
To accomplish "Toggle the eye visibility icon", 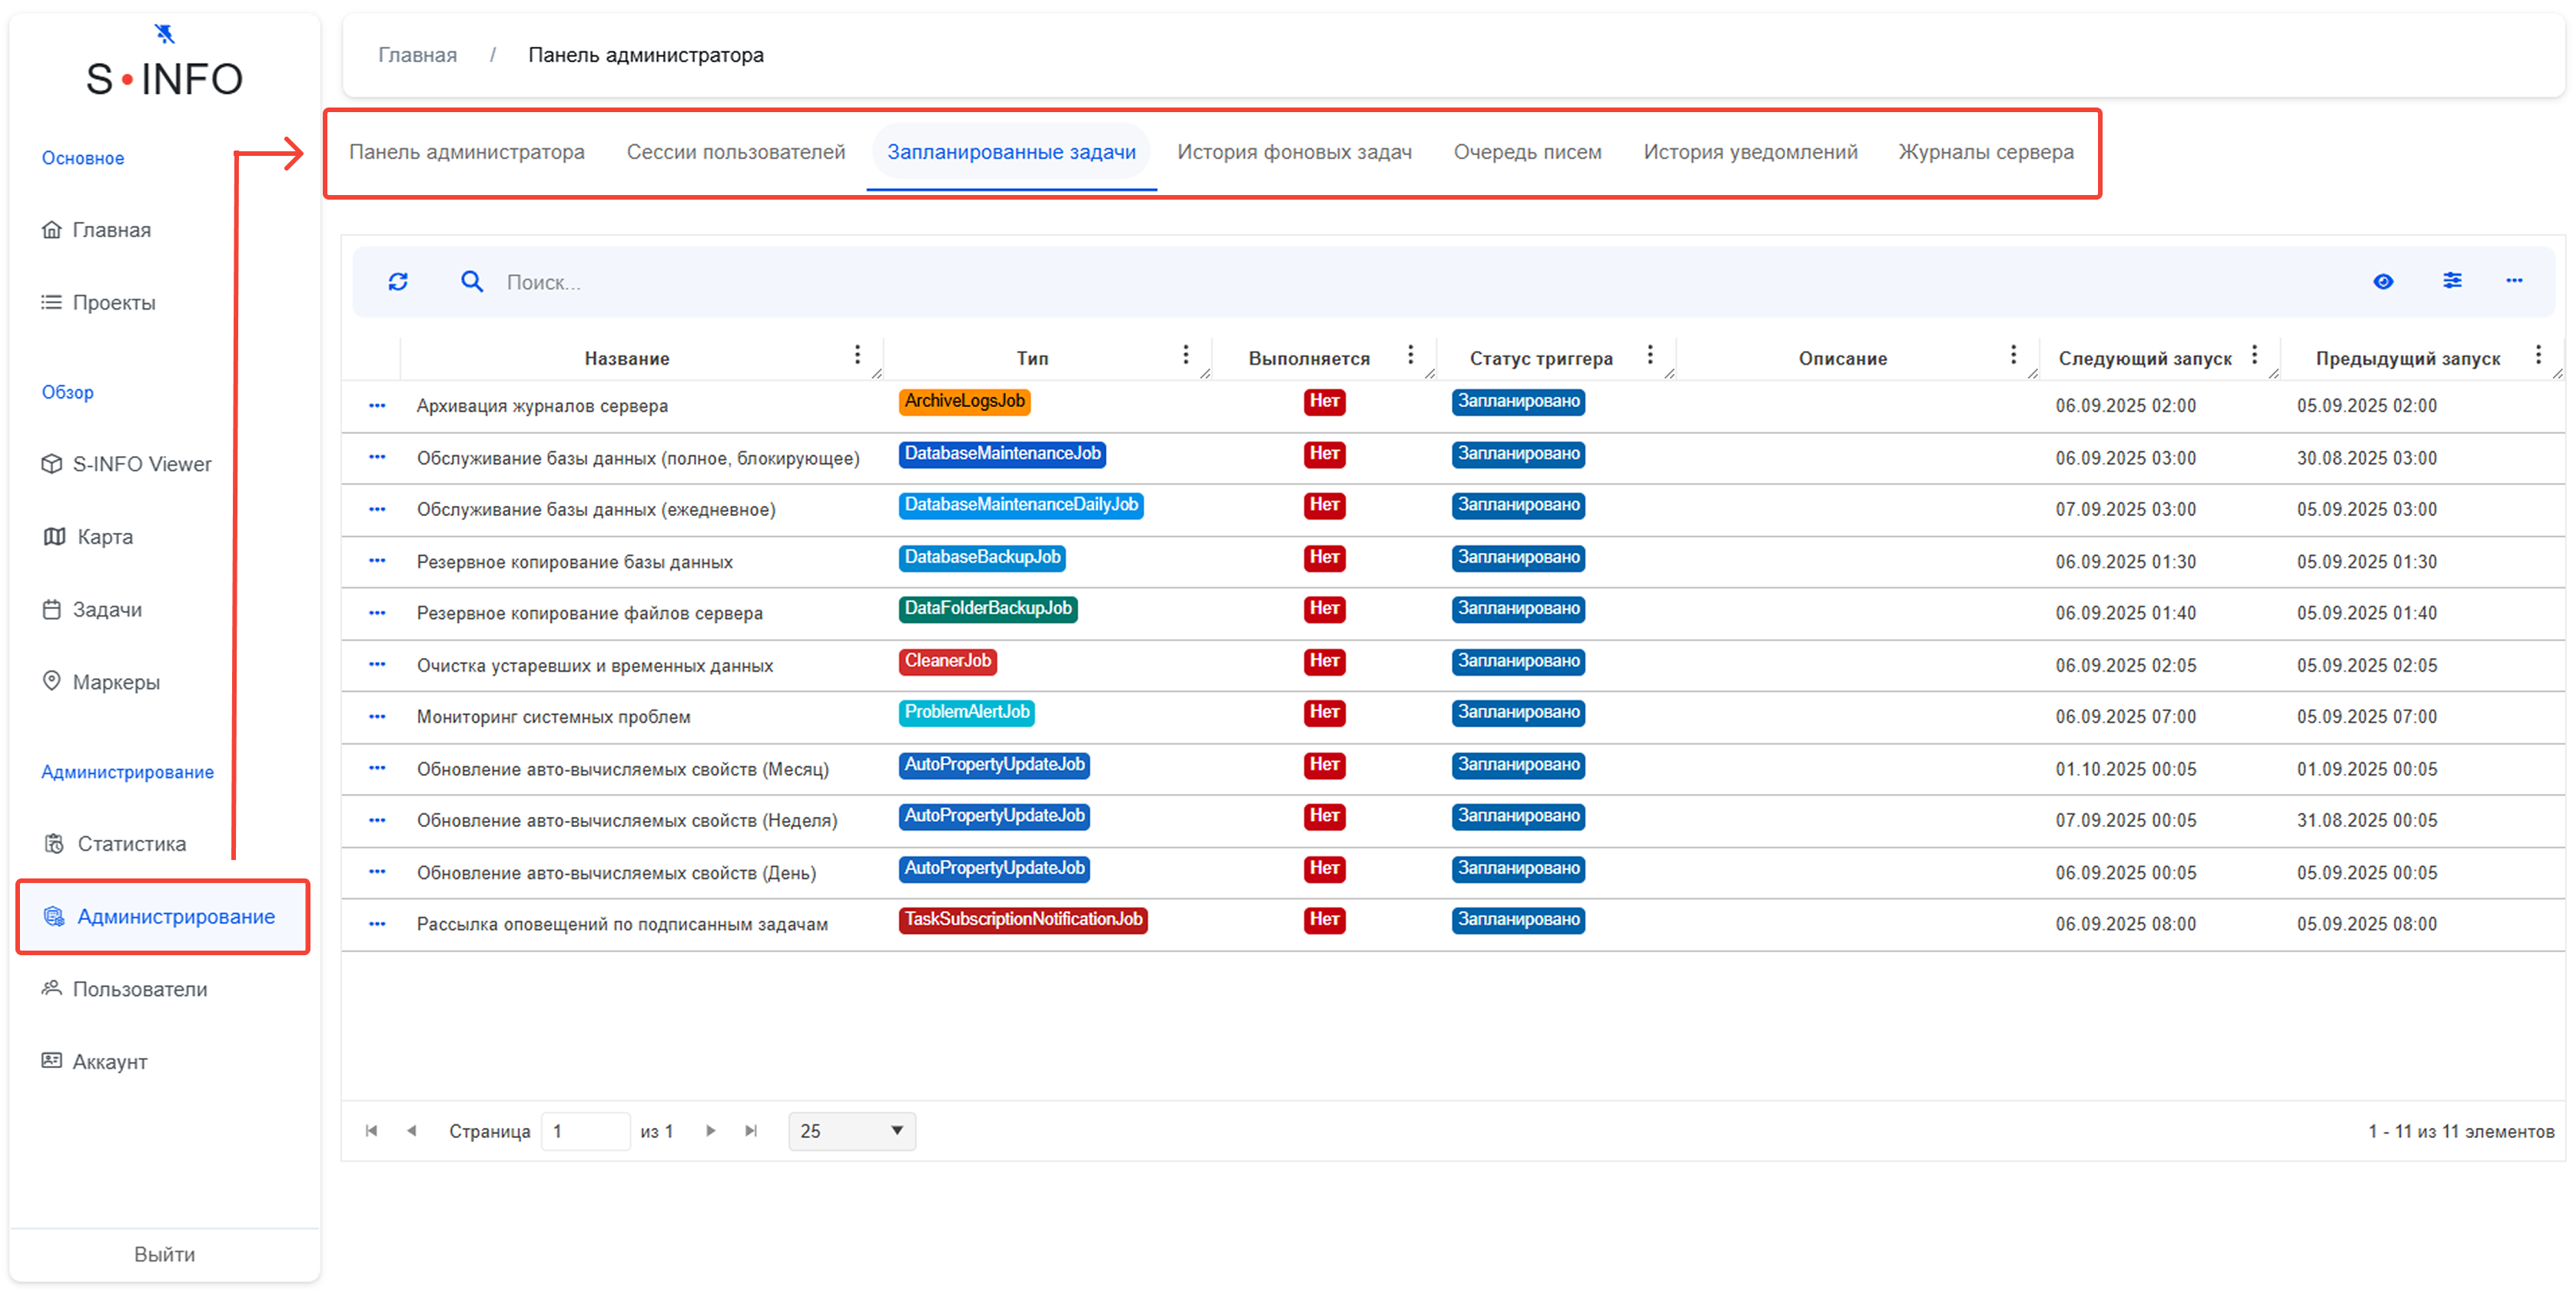I will (2383, 282).
